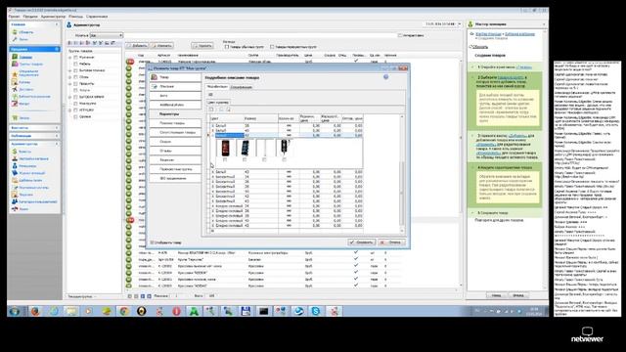Collapse the Главная sidebar panel
Screen dimensions: 626x352
(x=57, y=24)
